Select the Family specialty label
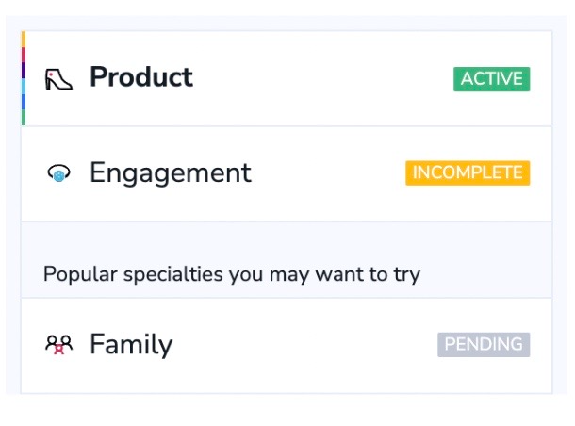This screenshot has width=575, height=426. [x=131, y=345]
